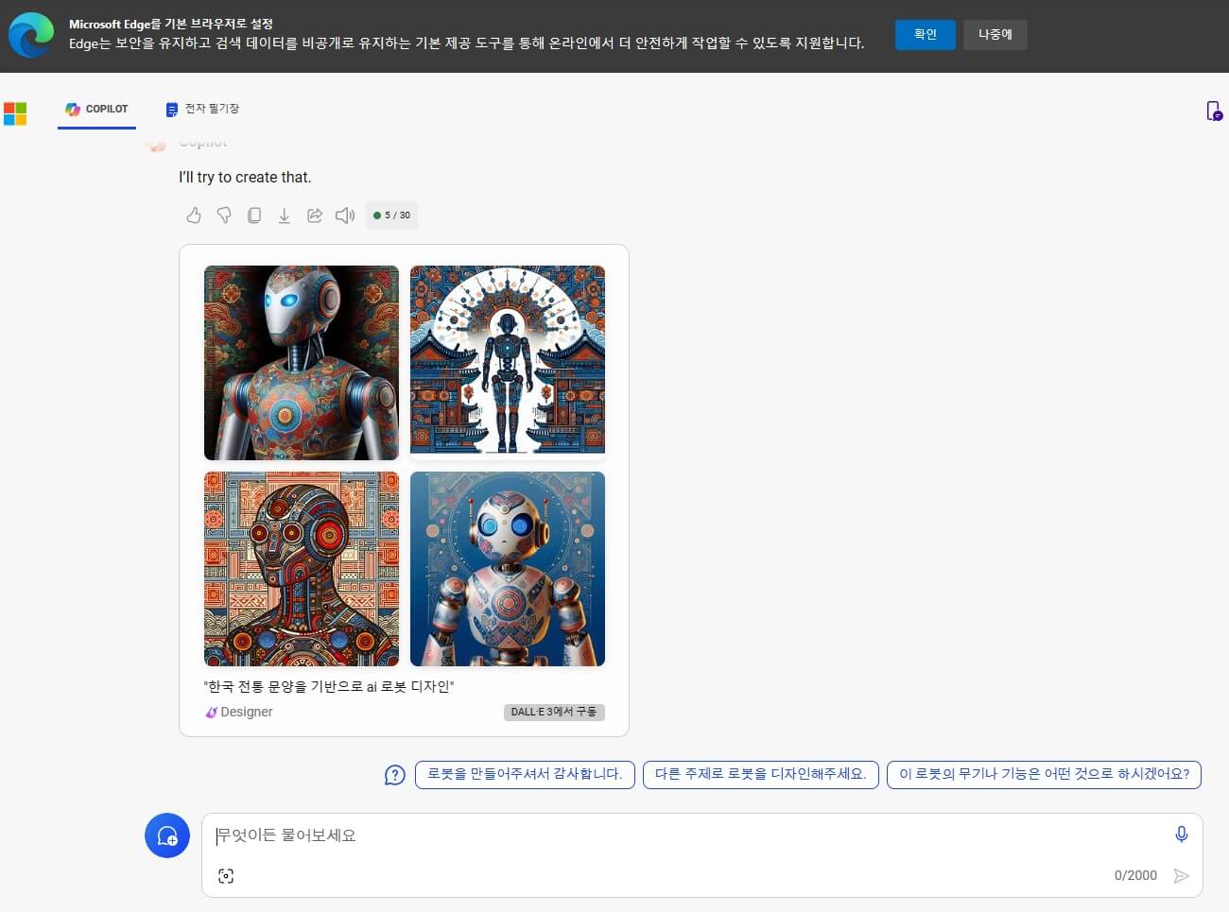This screenshot has width=1229, height=912.
Task: Click the 로봇을 만들어주셔서 감사합니다 suggestion
Action: 525,774
